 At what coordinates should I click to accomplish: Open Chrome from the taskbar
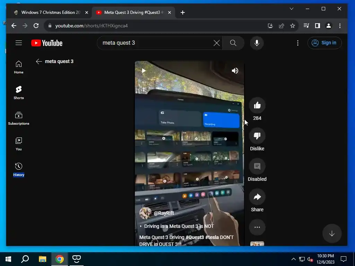tap(60, 259)
